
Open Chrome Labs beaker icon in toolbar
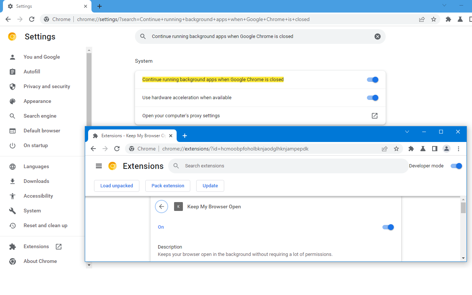[x=460, y=19]
